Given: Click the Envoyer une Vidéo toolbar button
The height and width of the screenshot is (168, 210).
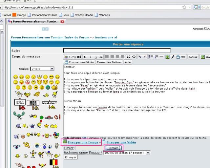Looking at the screenshot, I should [x=79, y=62].
